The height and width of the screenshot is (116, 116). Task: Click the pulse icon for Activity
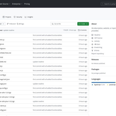92,41
